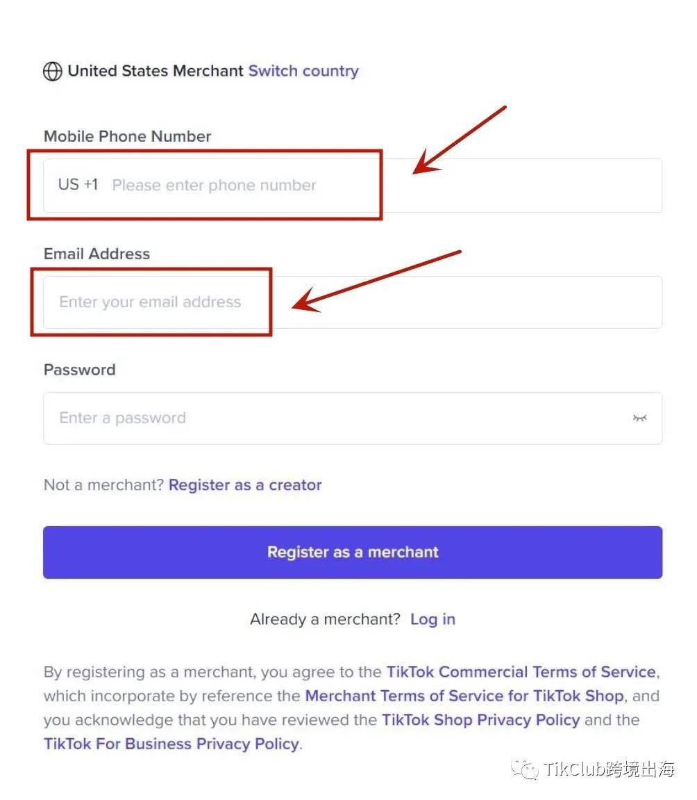This screenshot has height=800, width=697.
Task: Click the globe icon beside United States Merchant
Action: pyautogui.click(x=53, y=72)
